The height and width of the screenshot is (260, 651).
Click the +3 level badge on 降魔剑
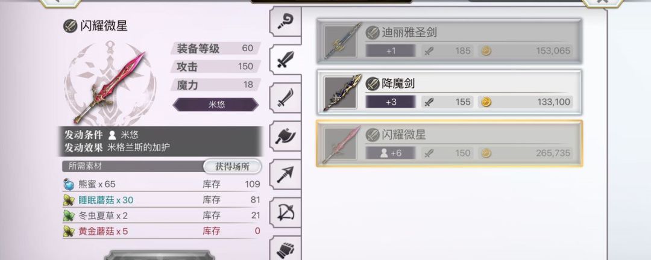[391, 102]
